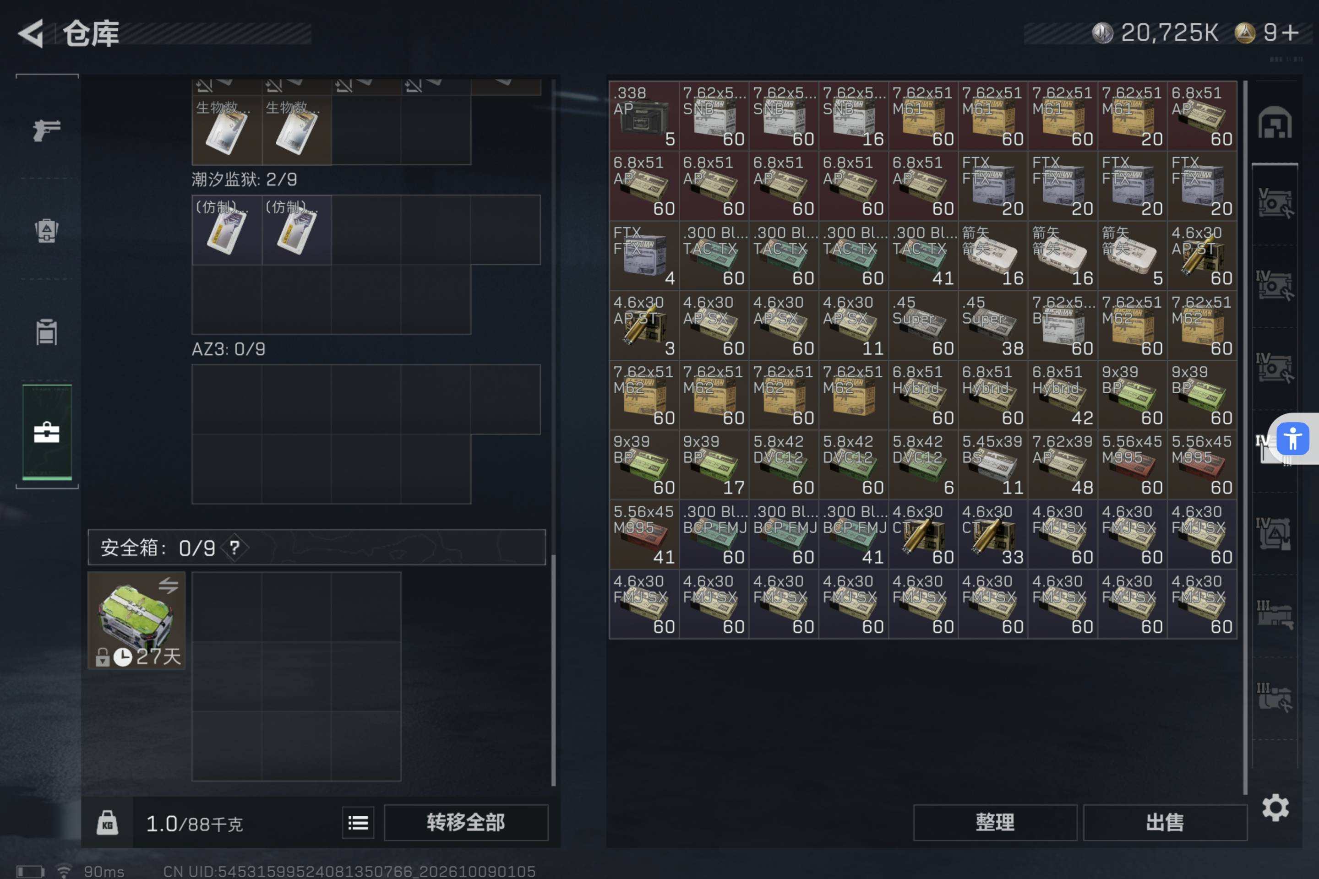
Task: Click the KG weight icon
Action: coord(107,823)
